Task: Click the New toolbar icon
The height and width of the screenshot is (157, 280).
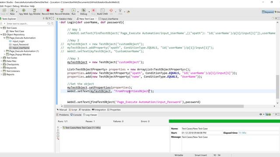Action: point(12,10)
